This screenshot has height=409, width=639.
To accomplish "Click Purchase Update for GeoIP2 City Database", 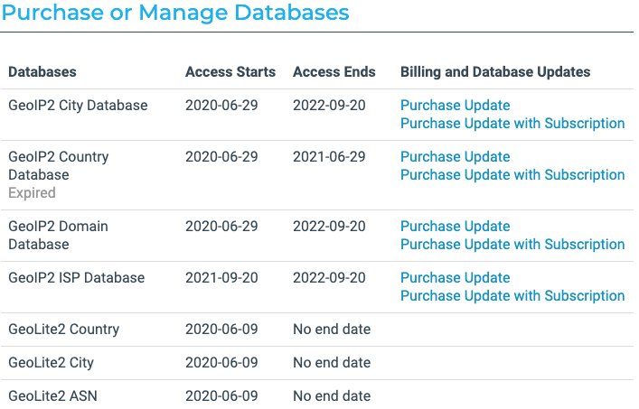I will [x=455, y=106].
